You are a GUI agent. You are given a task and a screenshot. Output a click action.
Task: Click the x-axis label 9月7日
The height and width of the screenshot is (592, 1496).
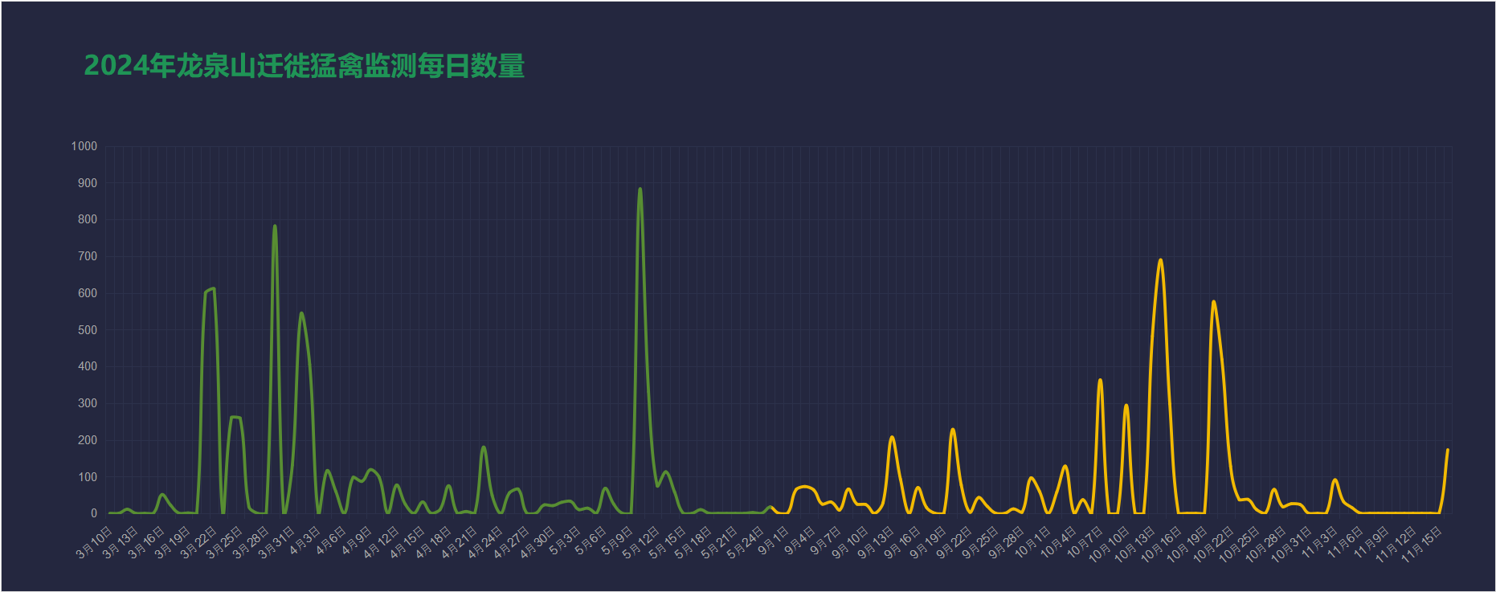828,541
